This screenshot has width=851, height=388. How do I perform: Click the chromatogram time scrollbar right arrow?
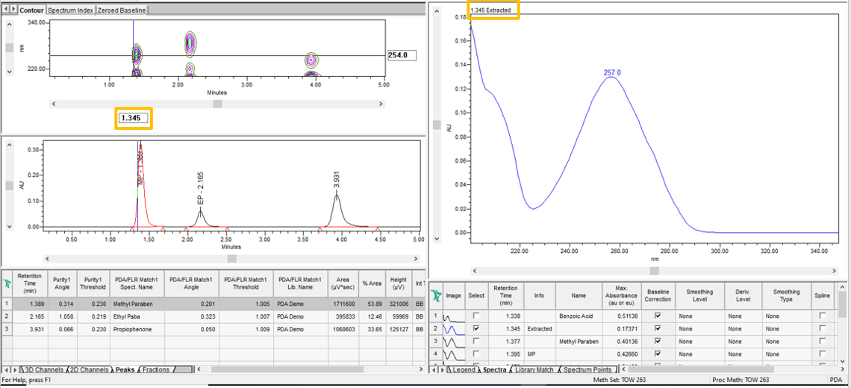click(x=415, y=259)
